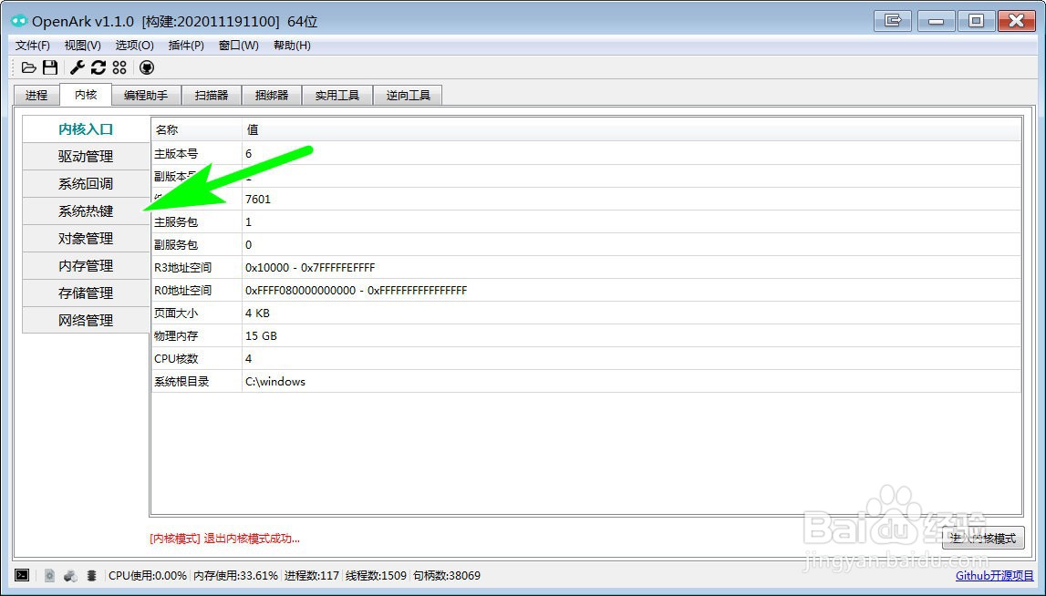
Task: Select the 主服务包 row name
Action: pyautogui.click(x=176, y=222)
